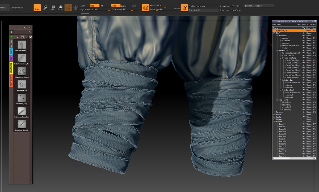This screenshot has width=319, height=192.
Task: Expand the Harnet group
Action: [274, 119]
